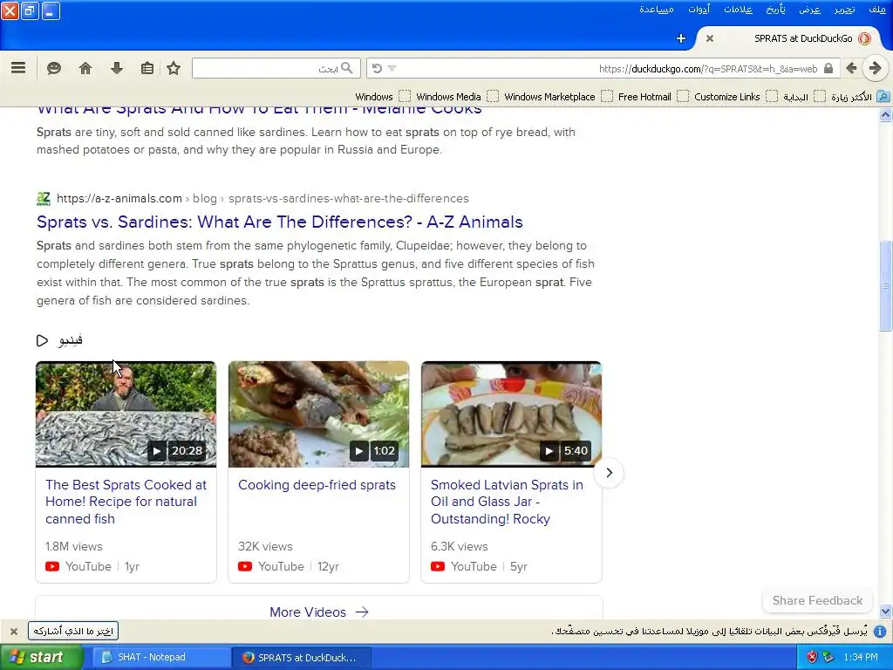Click the vertical scrollbar thumb
Screen dimensions: 893x670
(x=885, y=285)
